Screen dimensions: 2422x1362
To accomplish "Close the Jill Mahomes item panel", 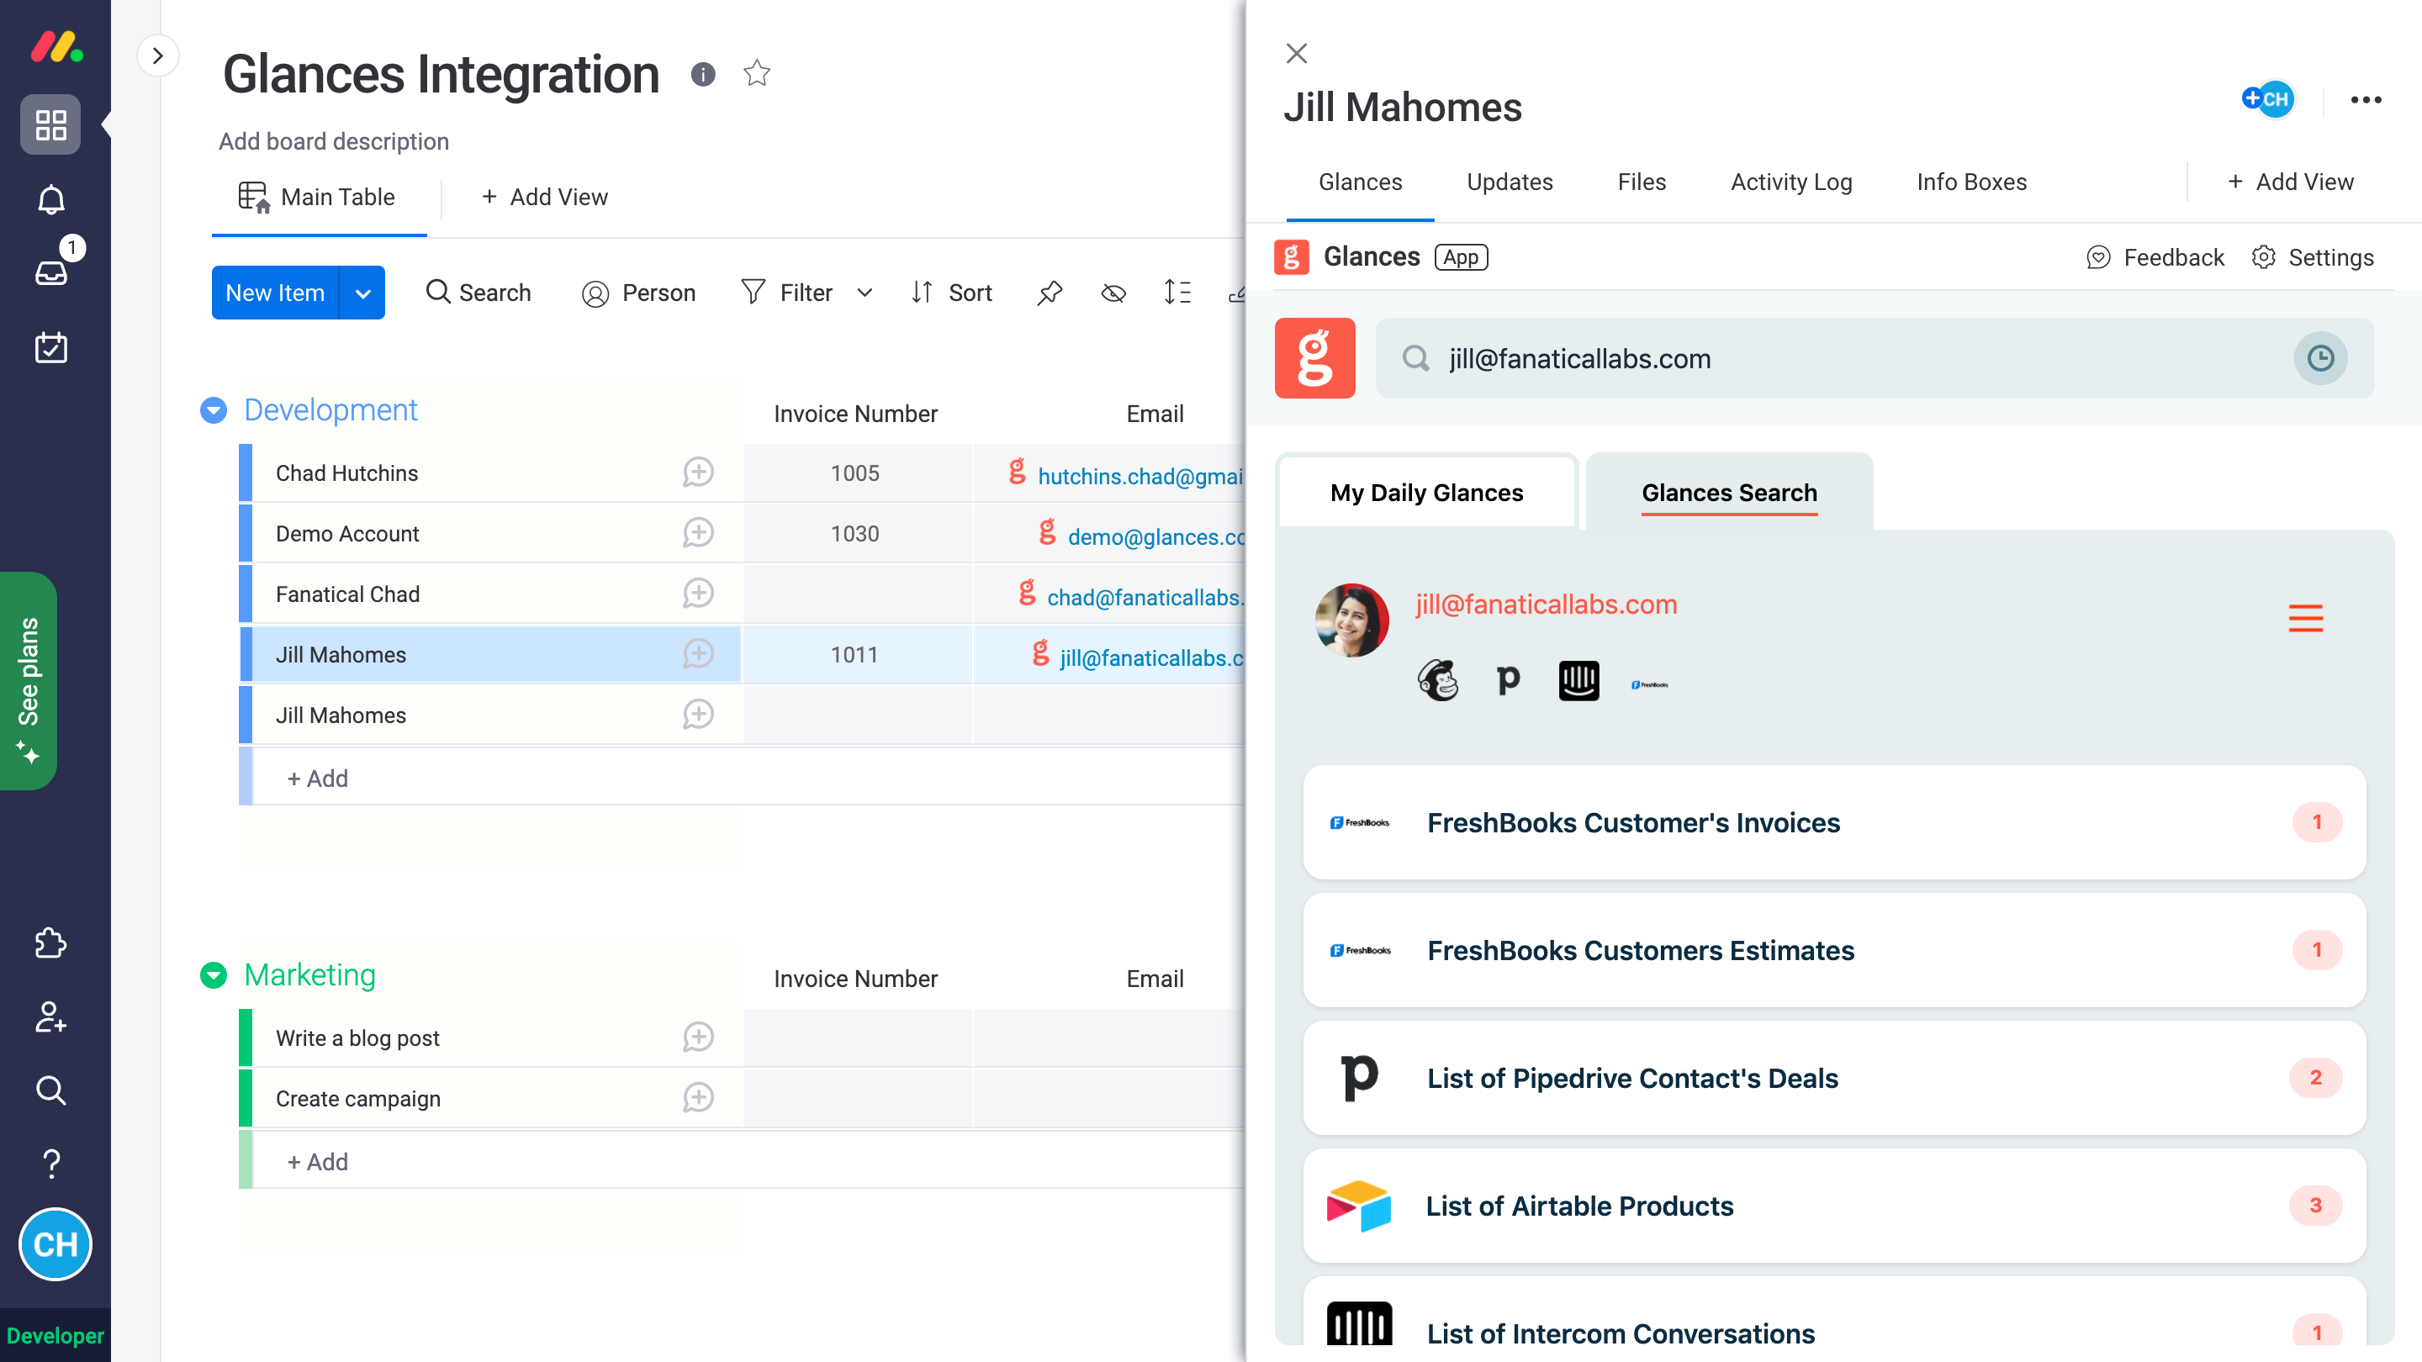I will [1297, 54].
